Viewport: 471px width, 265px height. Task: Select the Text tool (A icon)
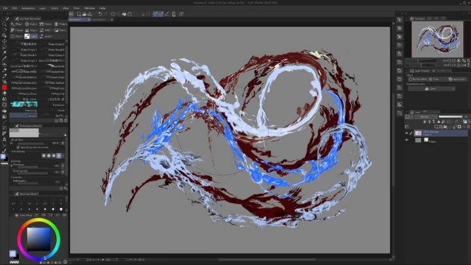click(4, 139)
